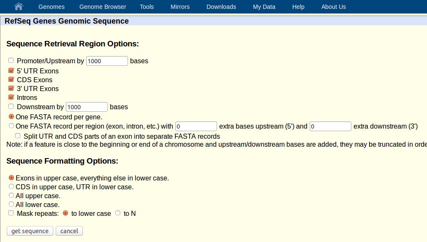The image size is (427, 242).
Task: Click the Sequence Retrieval Region Options heading
Action: click(73, 44)
